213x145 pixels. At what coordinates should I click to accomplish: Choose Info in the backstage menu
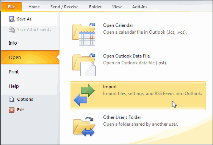point(13,43)
